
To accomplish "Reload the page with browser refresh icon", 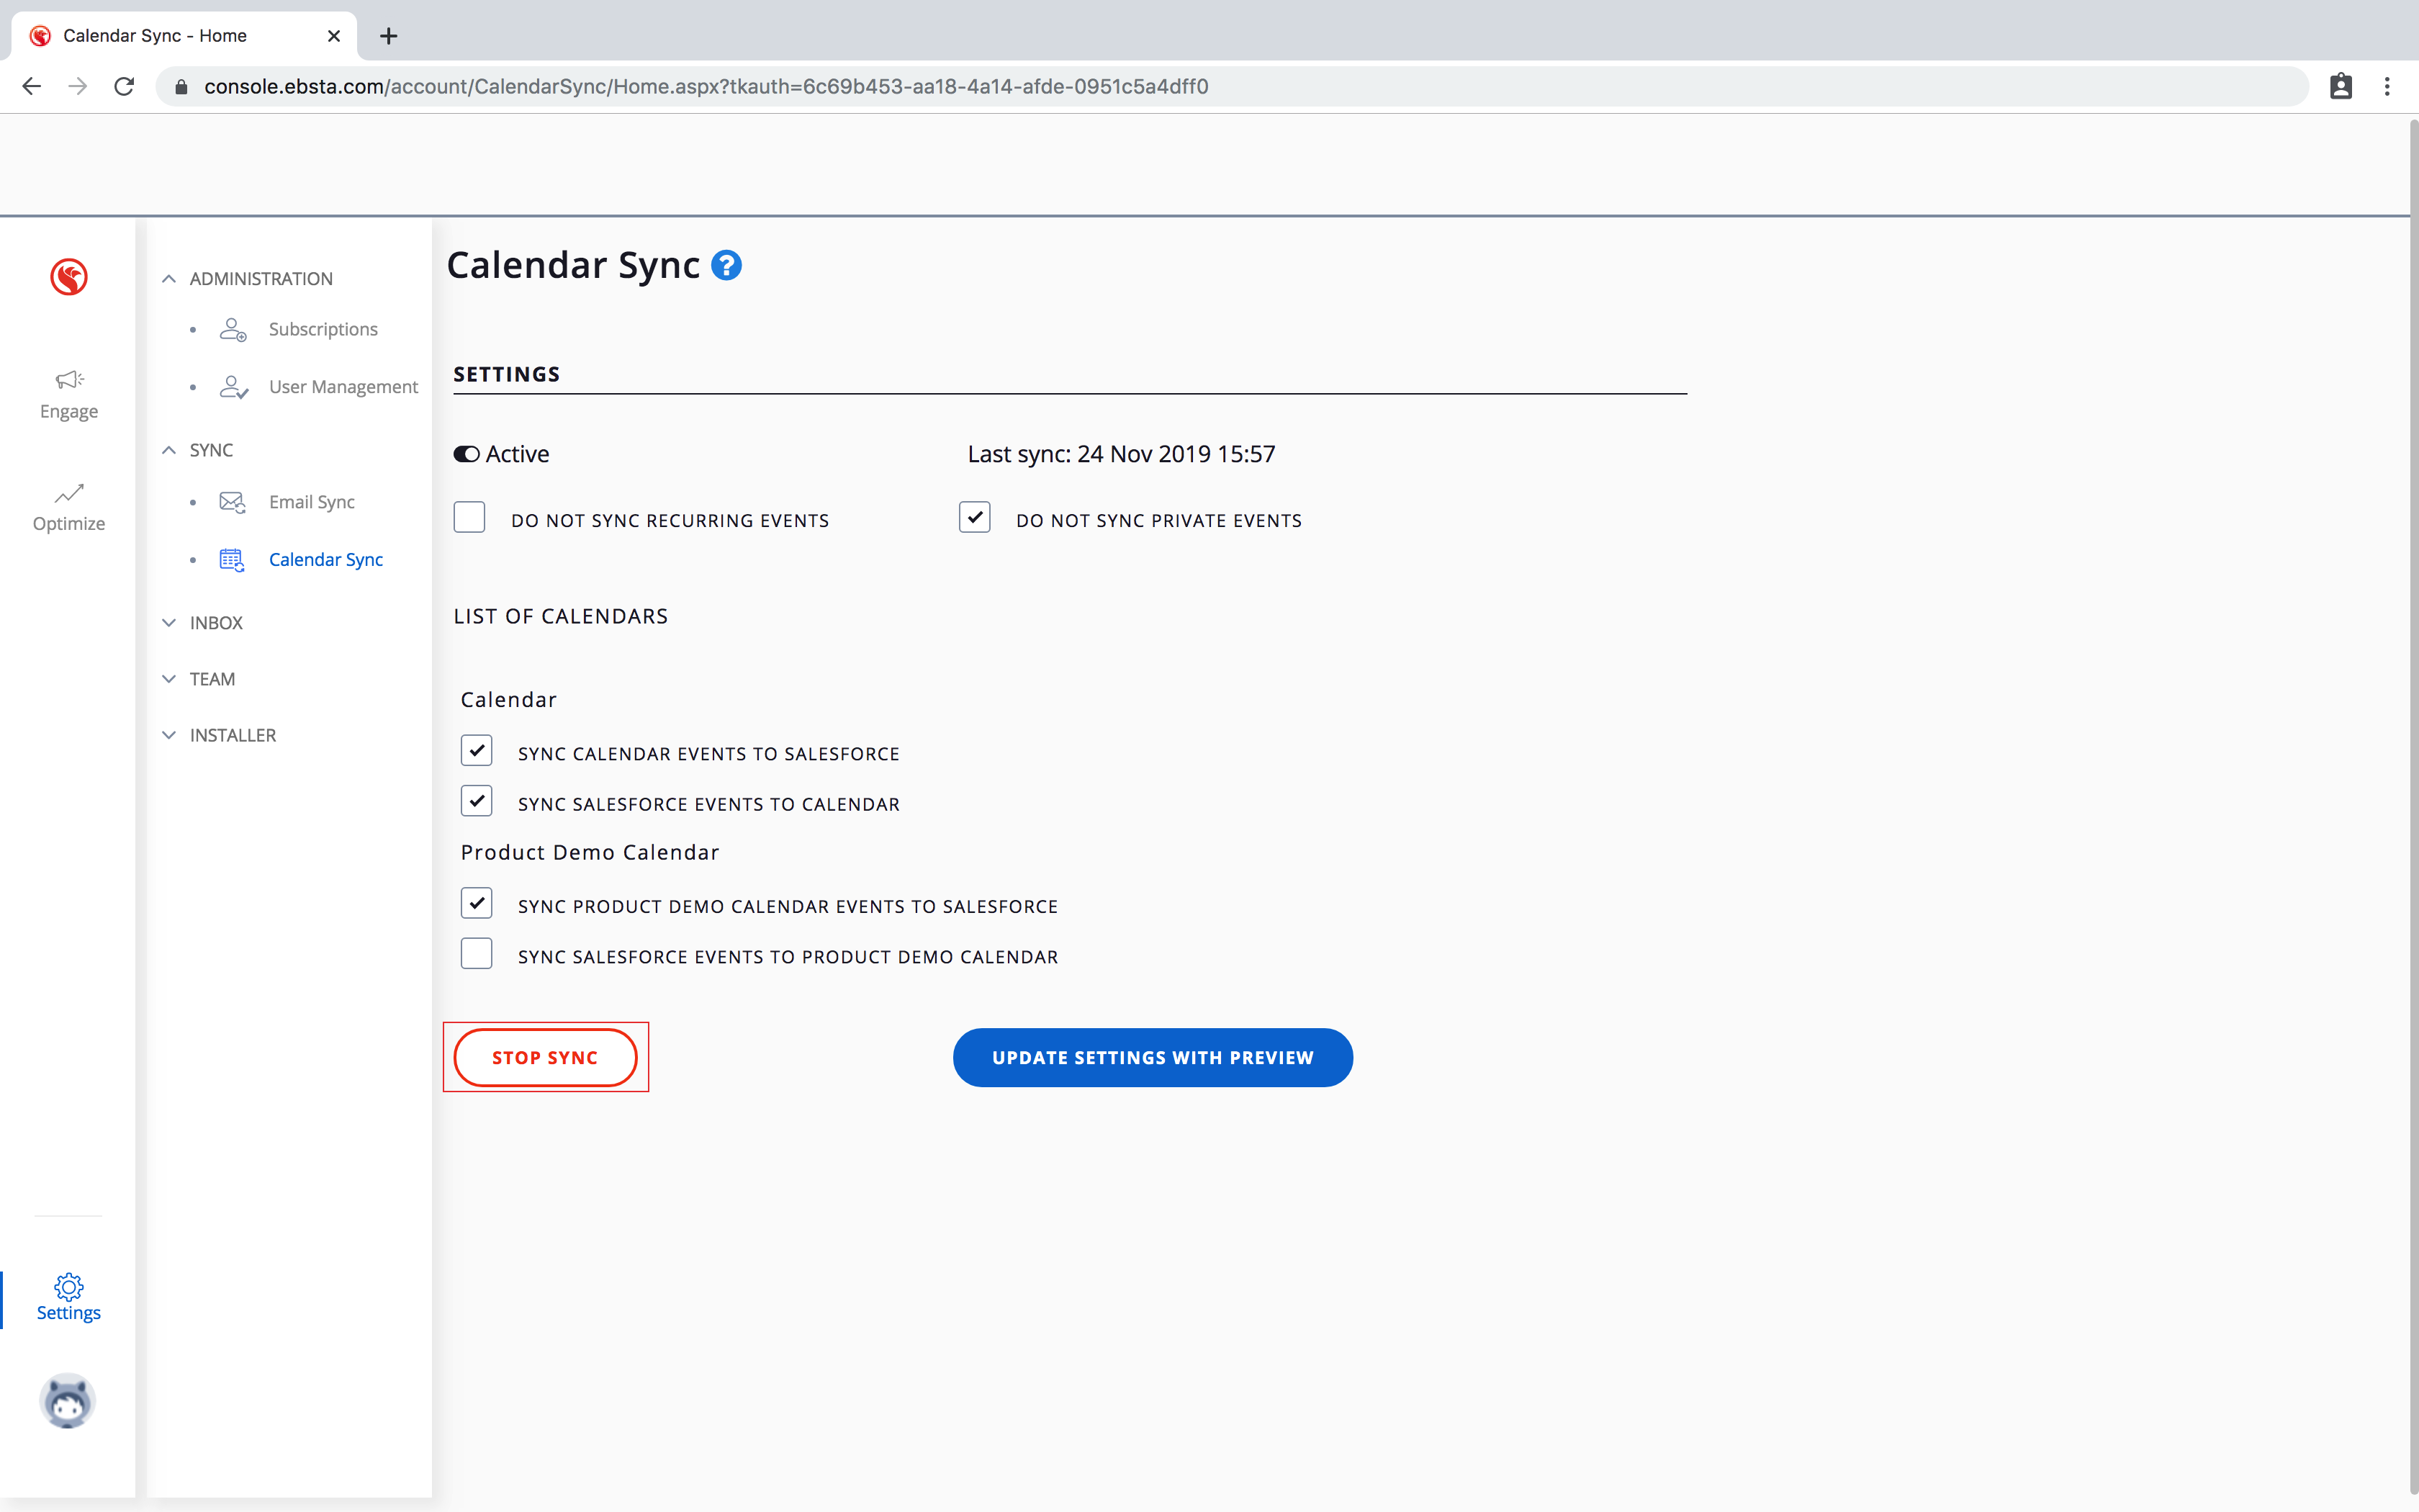I will [x=124, y=87].
